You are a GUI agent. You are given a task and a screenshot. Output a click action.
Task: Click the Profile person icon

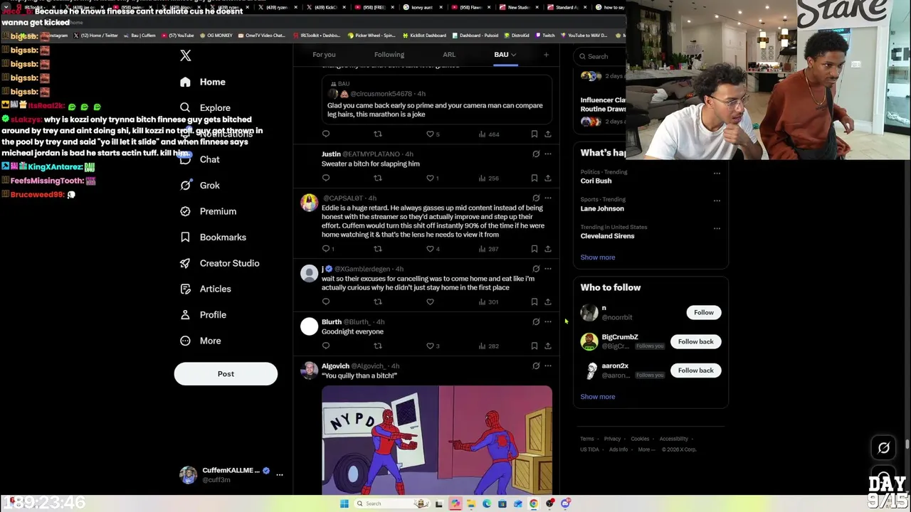click(186, 315)
